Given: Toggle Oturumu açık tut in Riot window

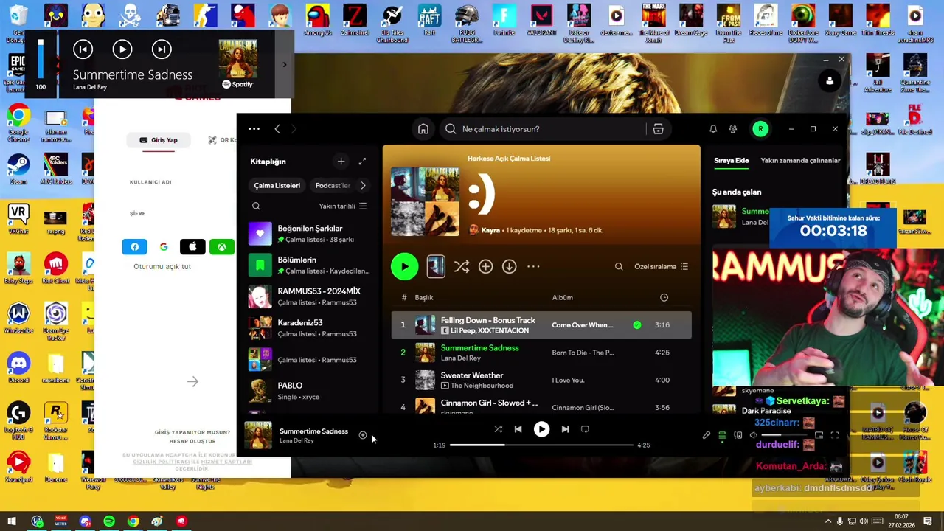Looking at the screenshot, I should (162, 266).
